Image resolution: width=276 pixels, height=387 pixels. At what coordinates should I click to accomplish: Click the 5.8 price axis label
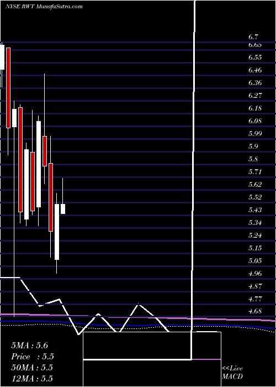(253, 159)
